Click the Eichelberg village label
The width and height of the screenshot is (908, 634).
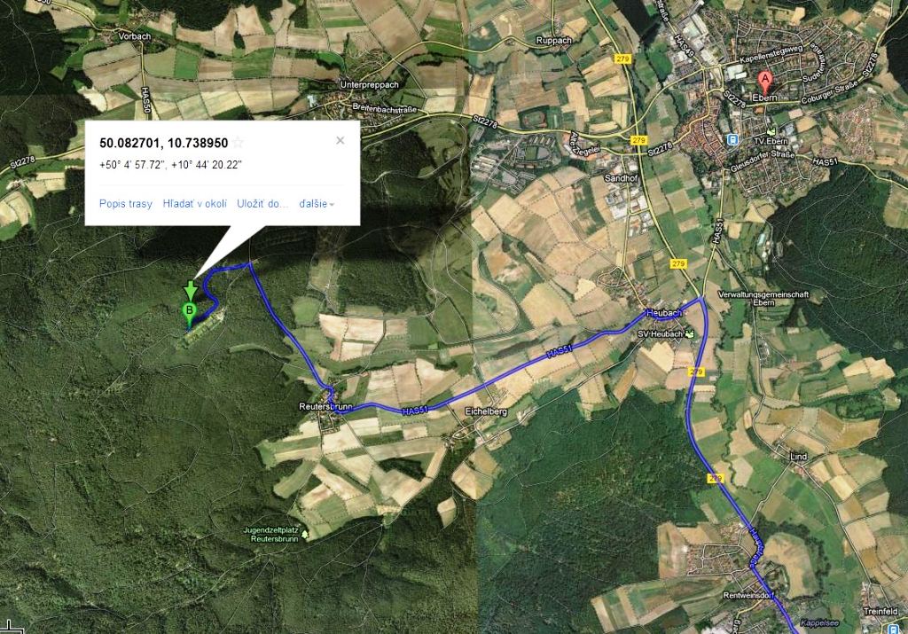[486, 411]
